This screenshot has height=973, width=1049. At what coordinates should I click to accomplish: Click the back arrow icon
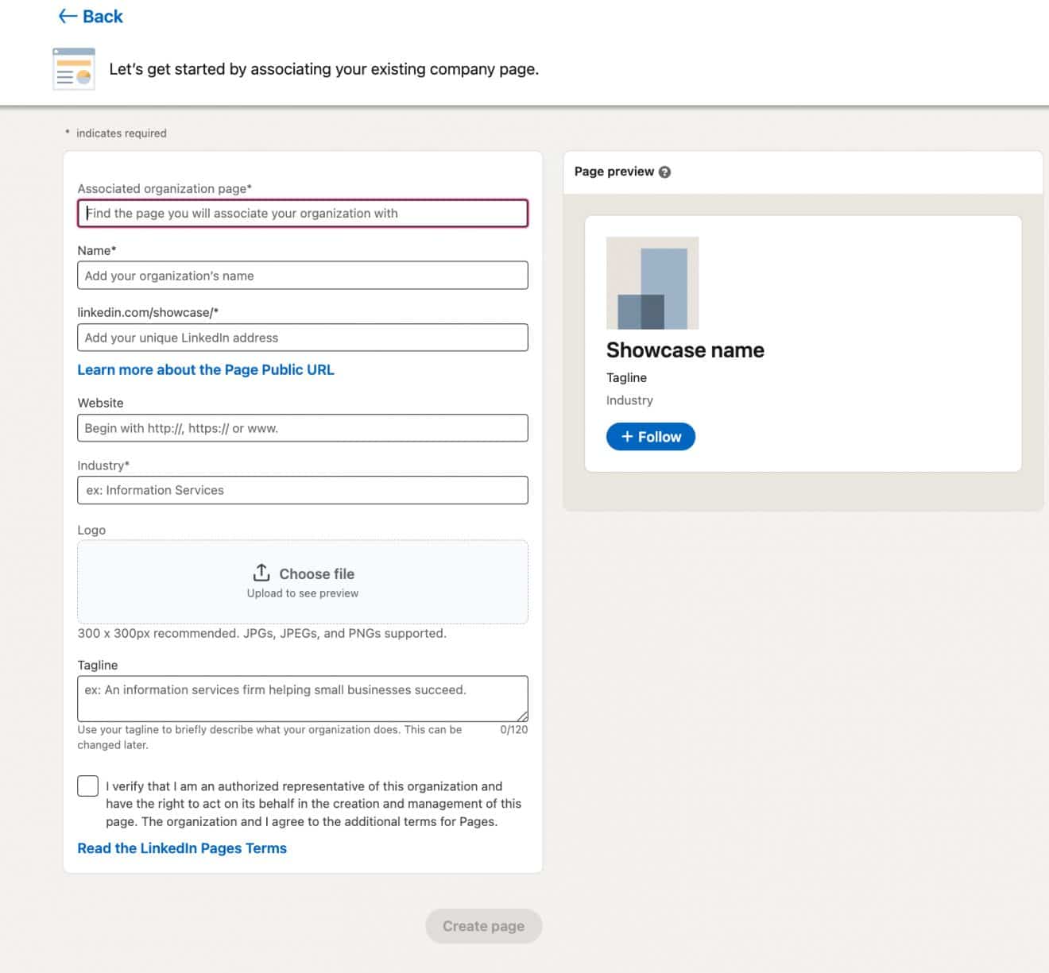[66, 16]
